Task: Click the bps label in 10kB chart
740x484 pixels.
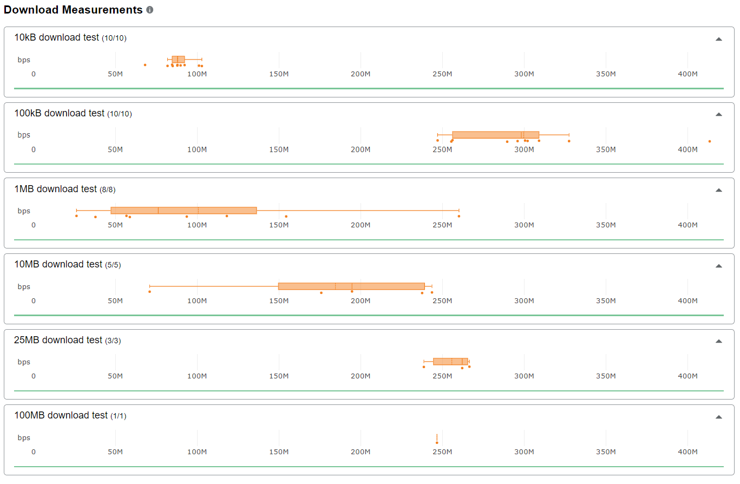Action: [24, 60]
